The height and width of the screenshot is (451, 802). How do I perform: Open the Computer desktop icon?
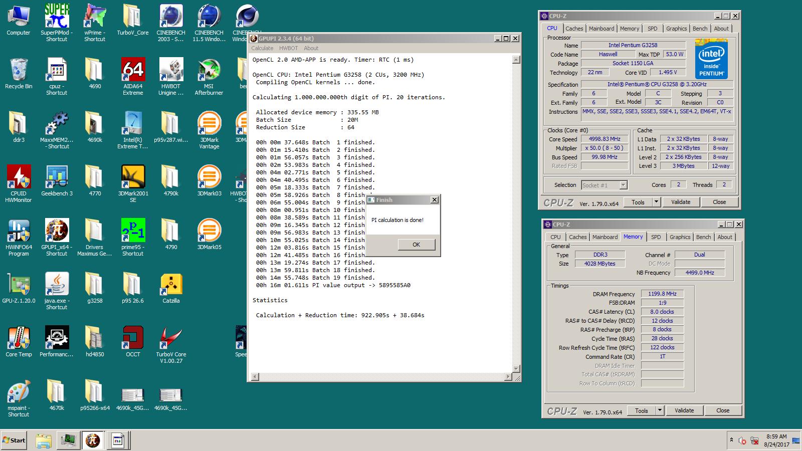tap(19, 20)
